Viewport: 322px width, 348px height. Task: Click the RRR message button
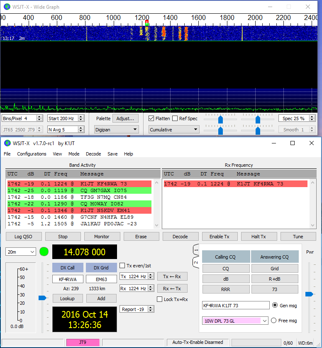point(226,289)
